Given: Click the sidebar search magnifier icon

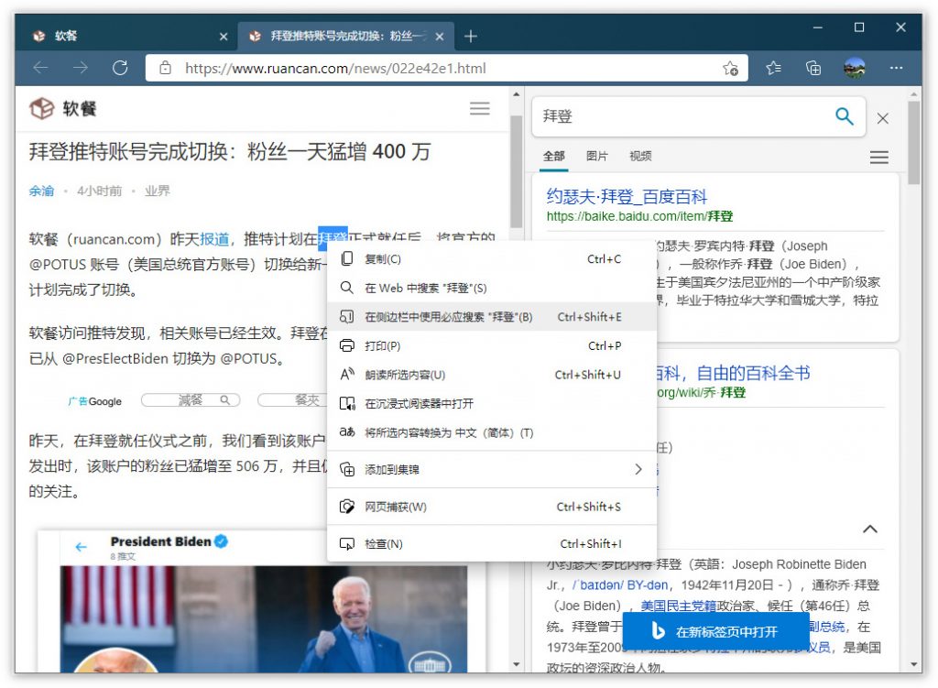Looking at the screenshot, I should [844, 116].
